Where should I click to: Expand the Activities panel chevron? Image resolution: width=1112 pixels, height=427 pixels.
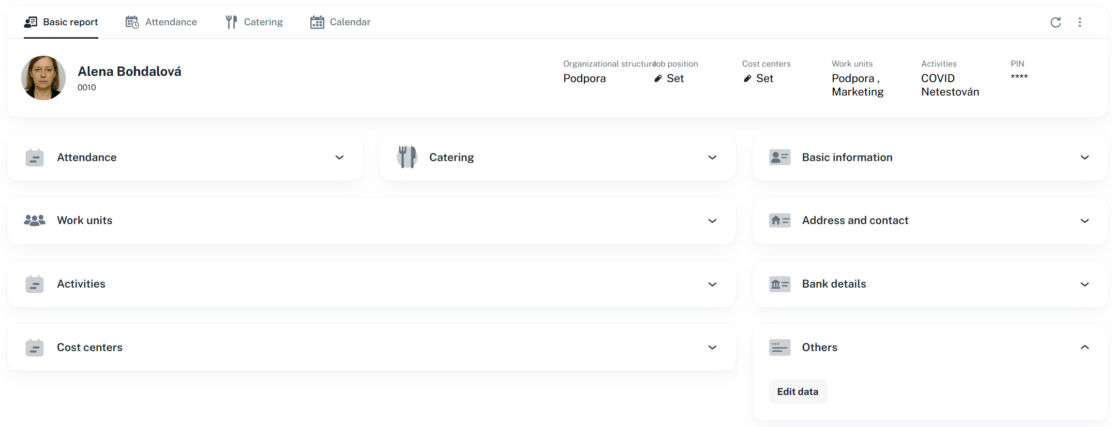(x=712, y=284)
